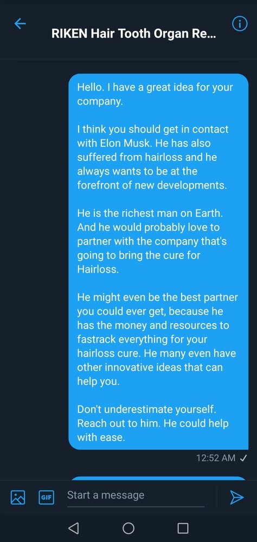Tap the 12:52 AM timestamp
Viewport: 257px width, 542px height.
[x=216, y=458]
